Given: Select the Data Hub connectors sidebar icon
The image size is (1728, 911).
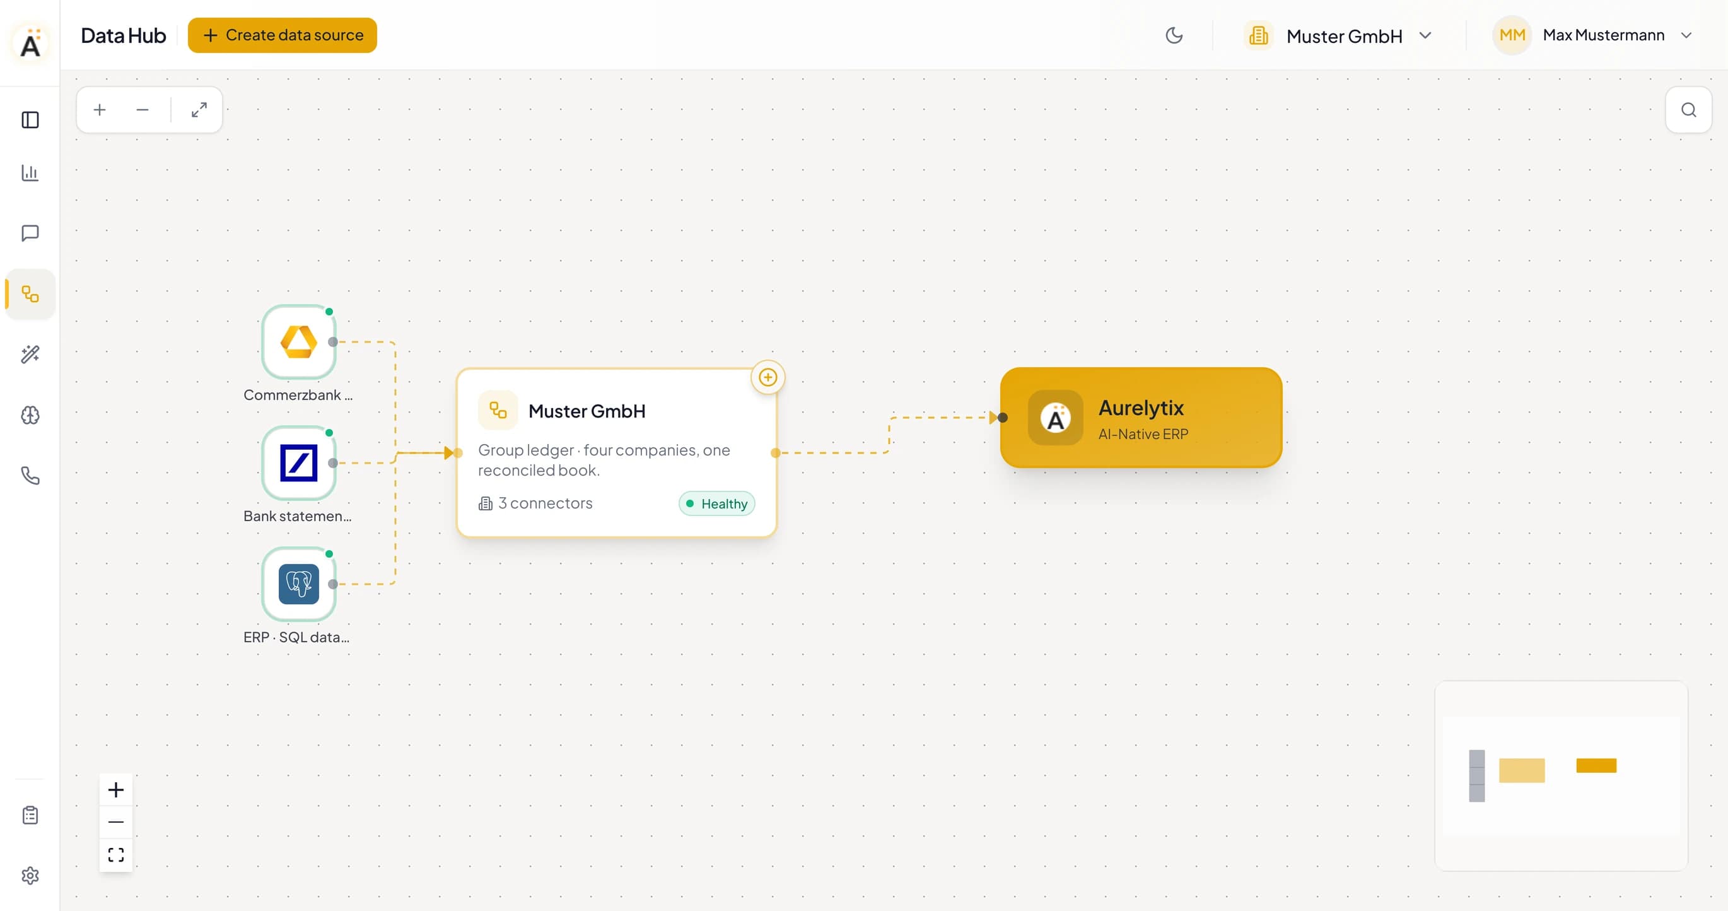Looking at the screenshot, I should coord(30,294).
